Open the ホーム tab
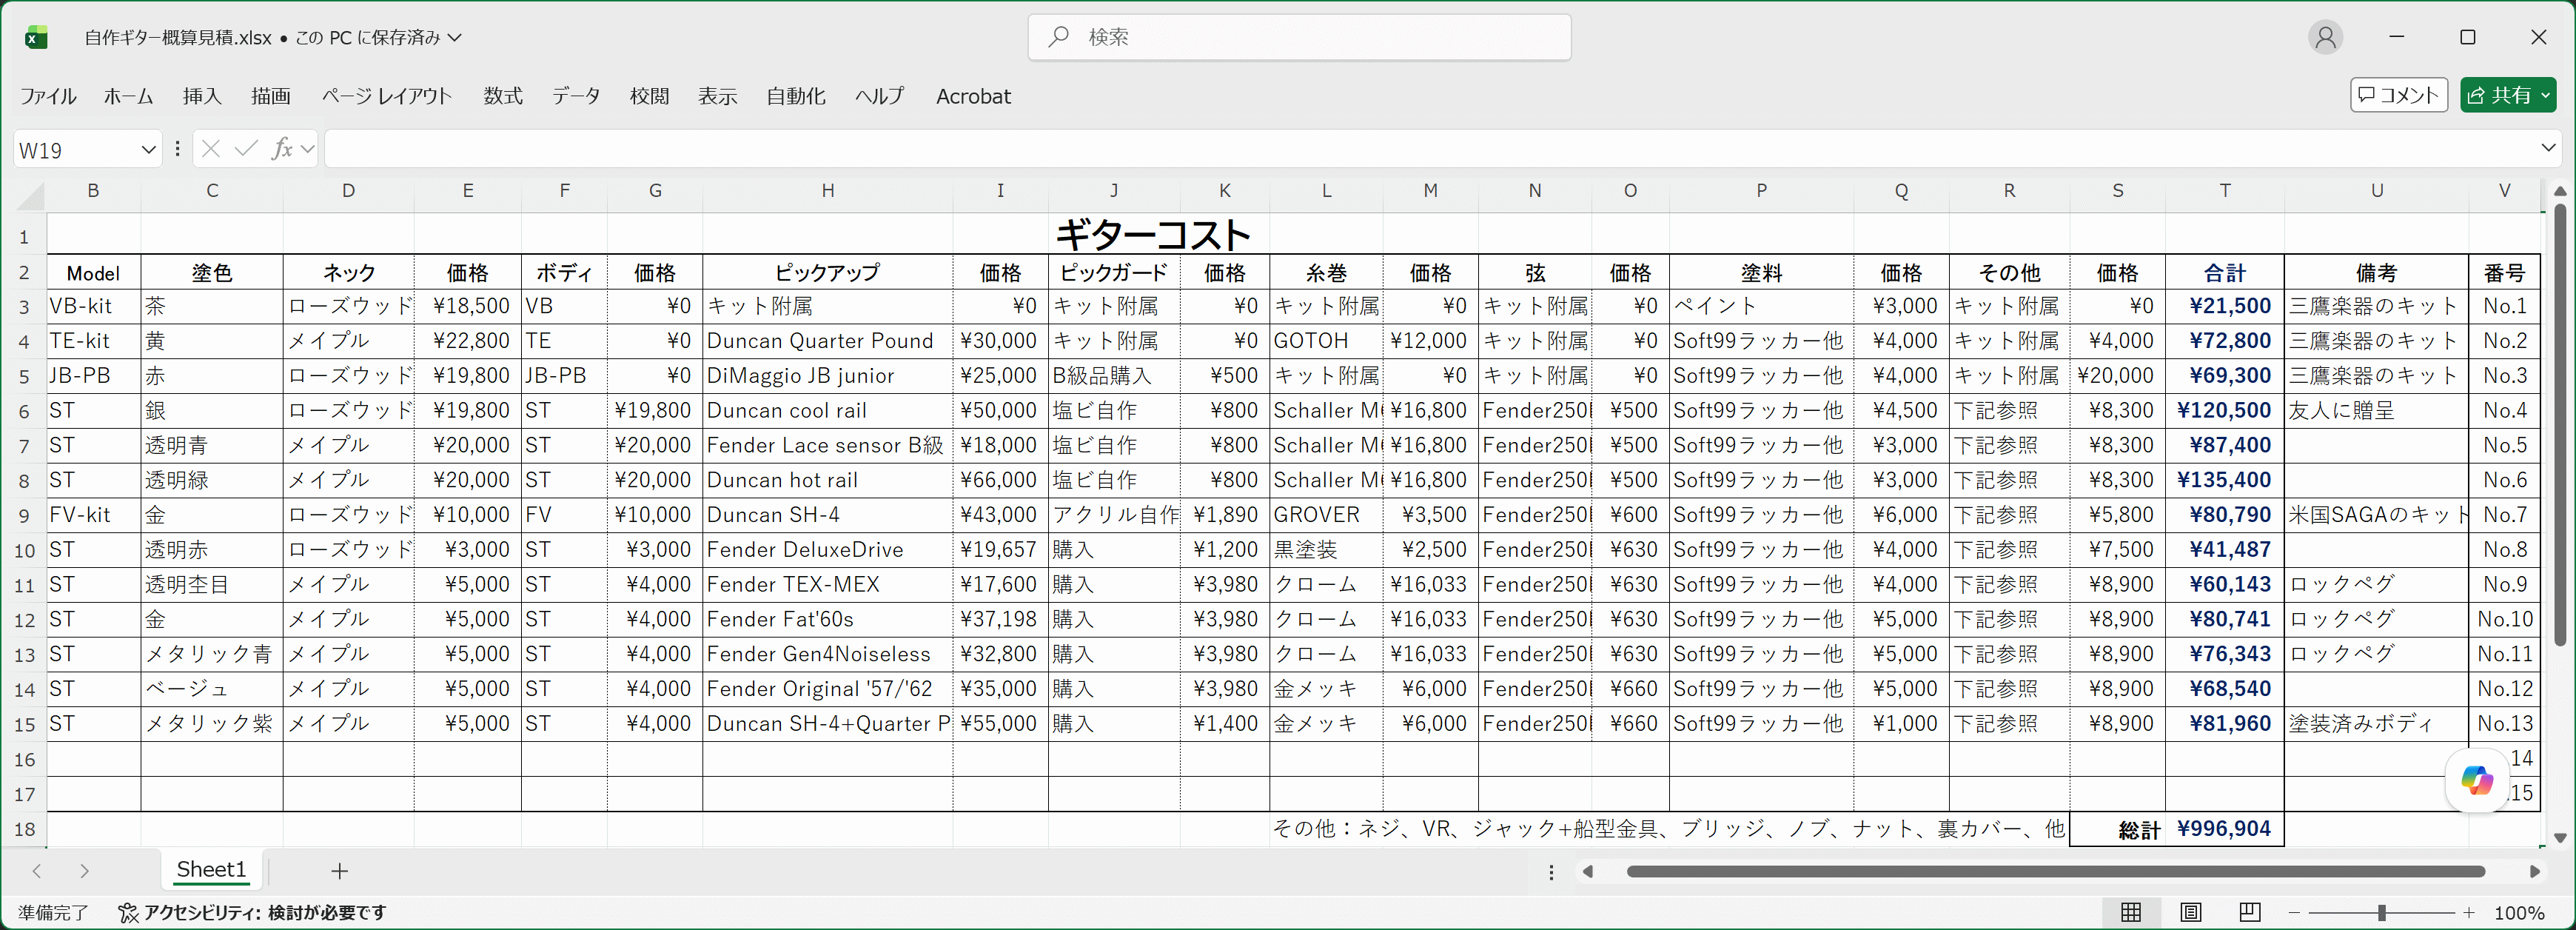The image size is (2576, 930). click(x=128, y=96)
